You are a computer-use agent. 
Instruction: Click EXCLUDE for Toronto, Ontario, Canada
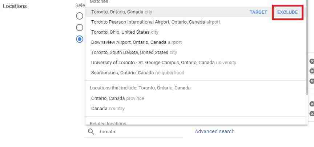click(287, 12)
